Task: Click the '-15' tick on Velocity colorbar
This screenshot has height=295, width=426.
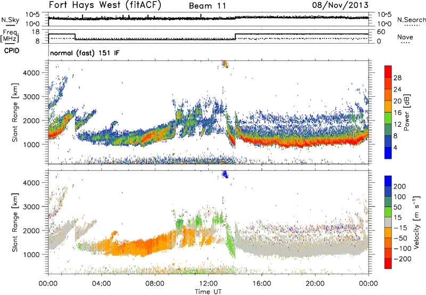Action: (x=400, y=228)
